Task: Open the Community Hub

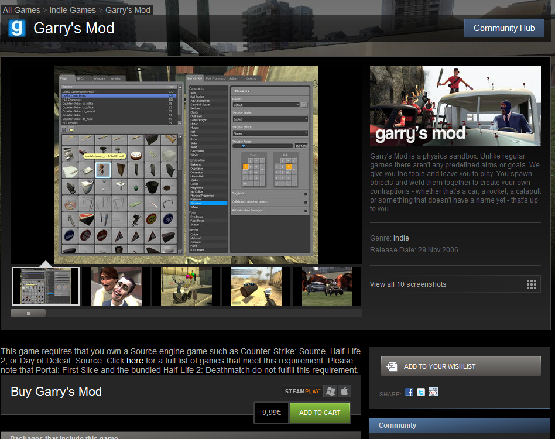Action: pyautogui.click(x=503, y=28)
